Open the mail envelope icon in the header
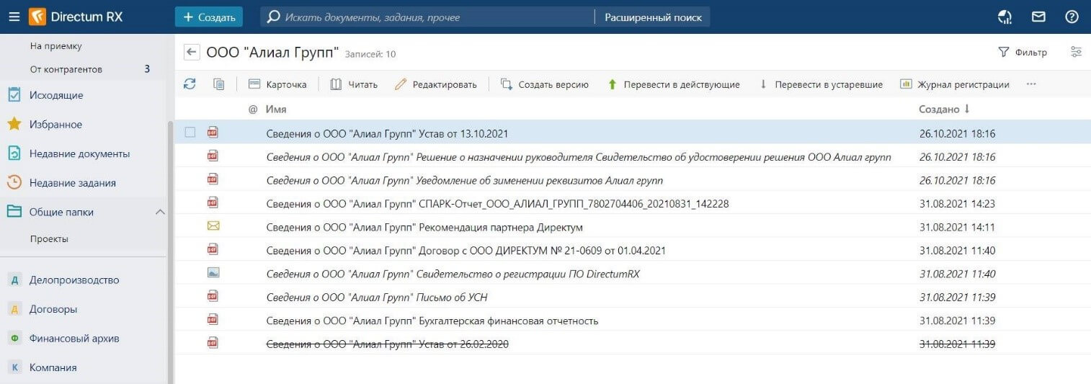 1038,17
